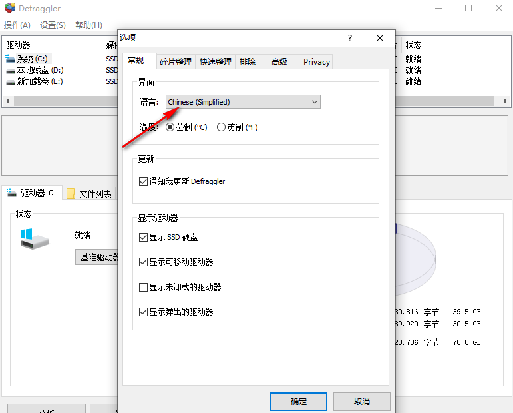513x413 pixels.
Task: Select the 新加载卷 (E:) drive icon
Action: pyautogui.click(x=10, y=82)
